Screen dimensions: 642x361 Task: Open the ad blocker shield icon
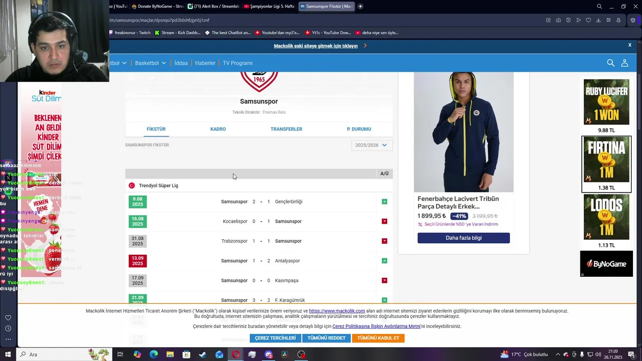[x=568, y=20]
